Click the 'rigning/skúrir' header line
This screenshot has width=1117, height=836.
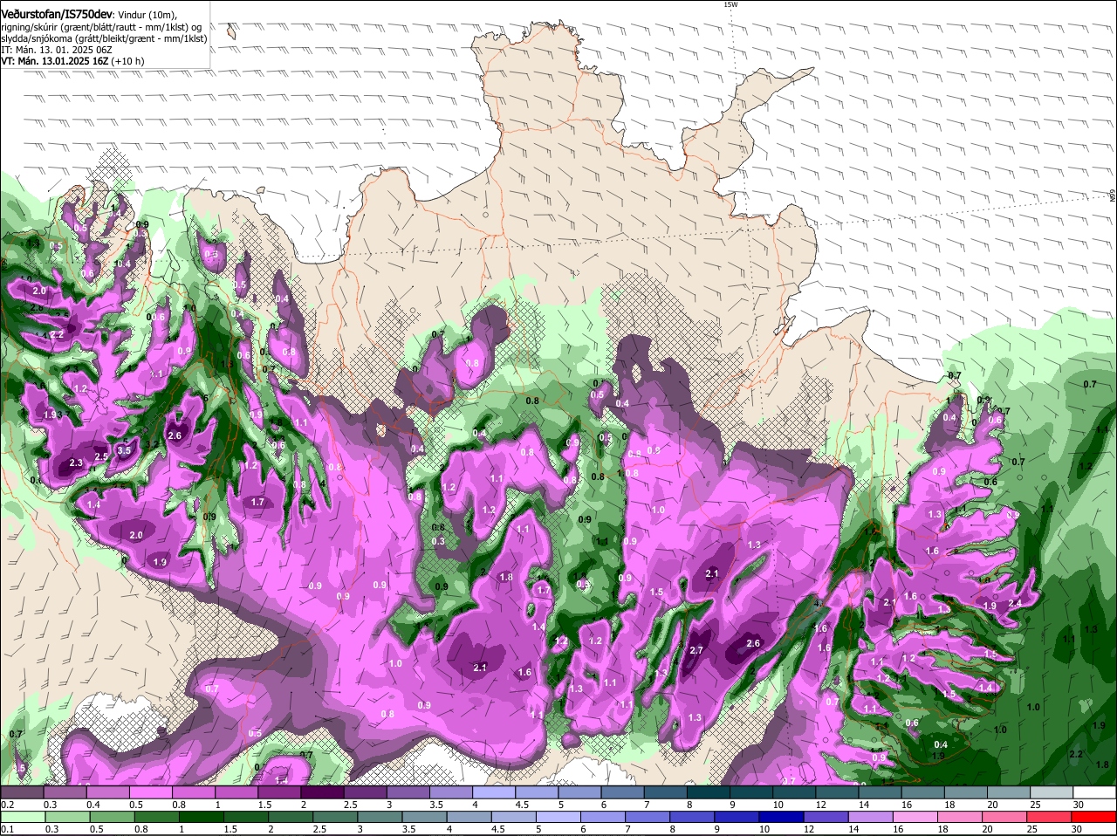coord(100,27)
